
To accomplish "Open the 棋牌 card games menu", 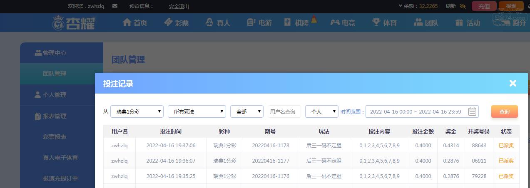I will click(296, 23).
